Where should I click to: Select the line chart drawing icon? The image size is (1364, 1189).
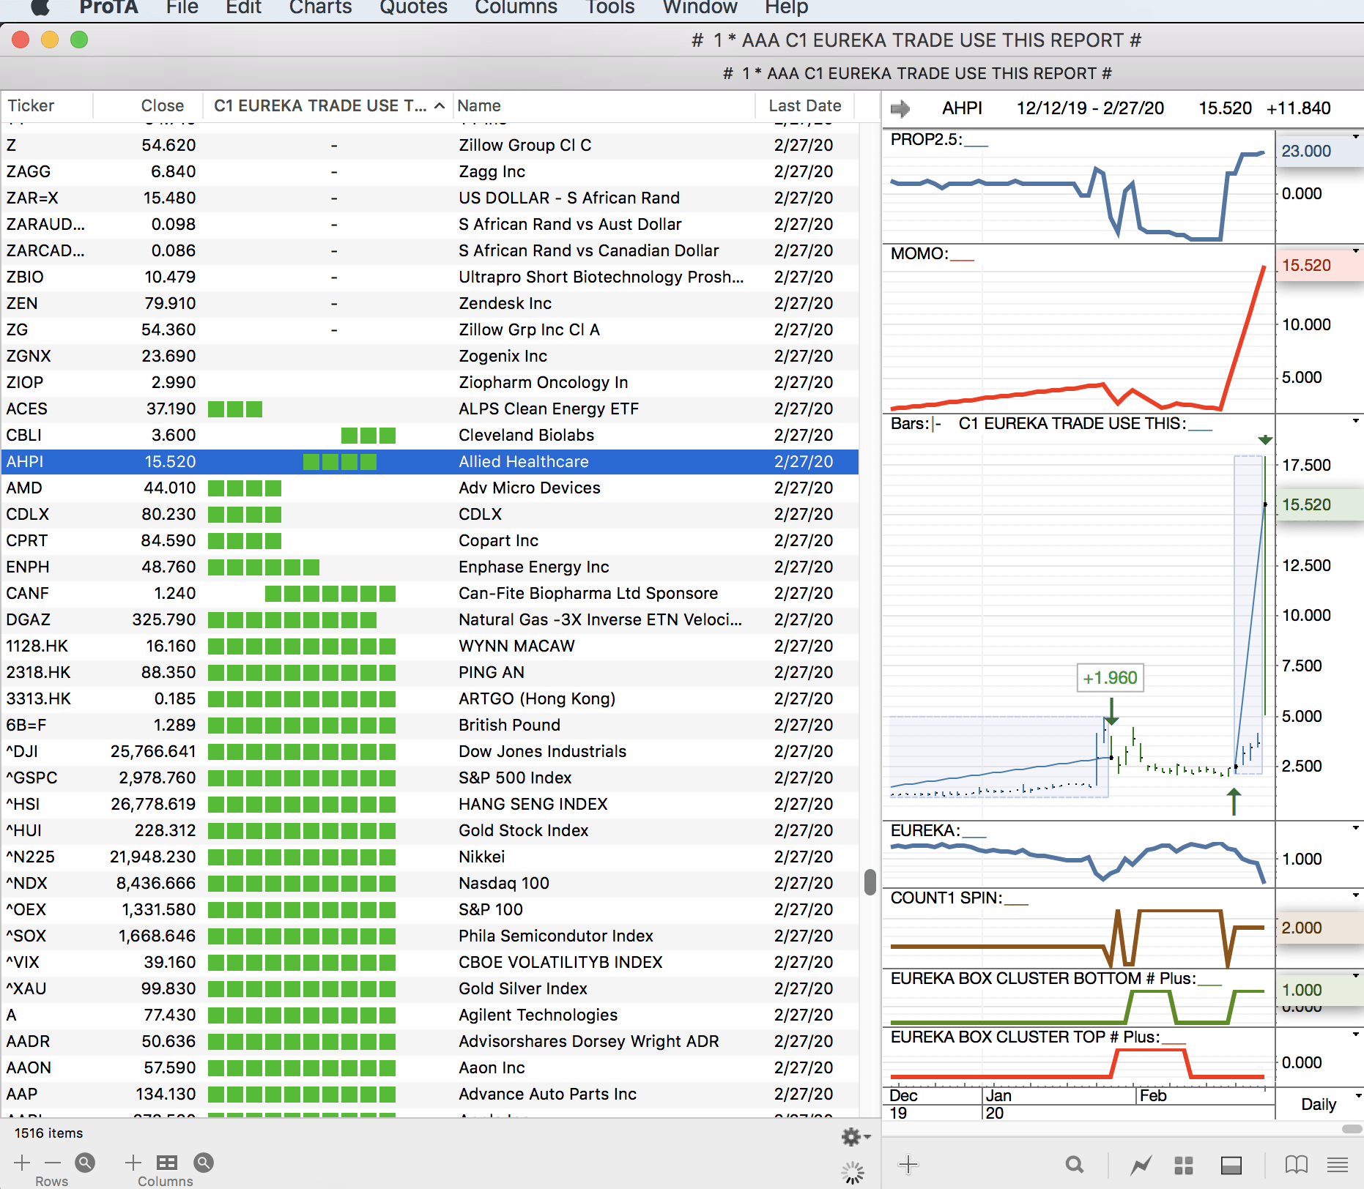(x=1141, y=1165)
